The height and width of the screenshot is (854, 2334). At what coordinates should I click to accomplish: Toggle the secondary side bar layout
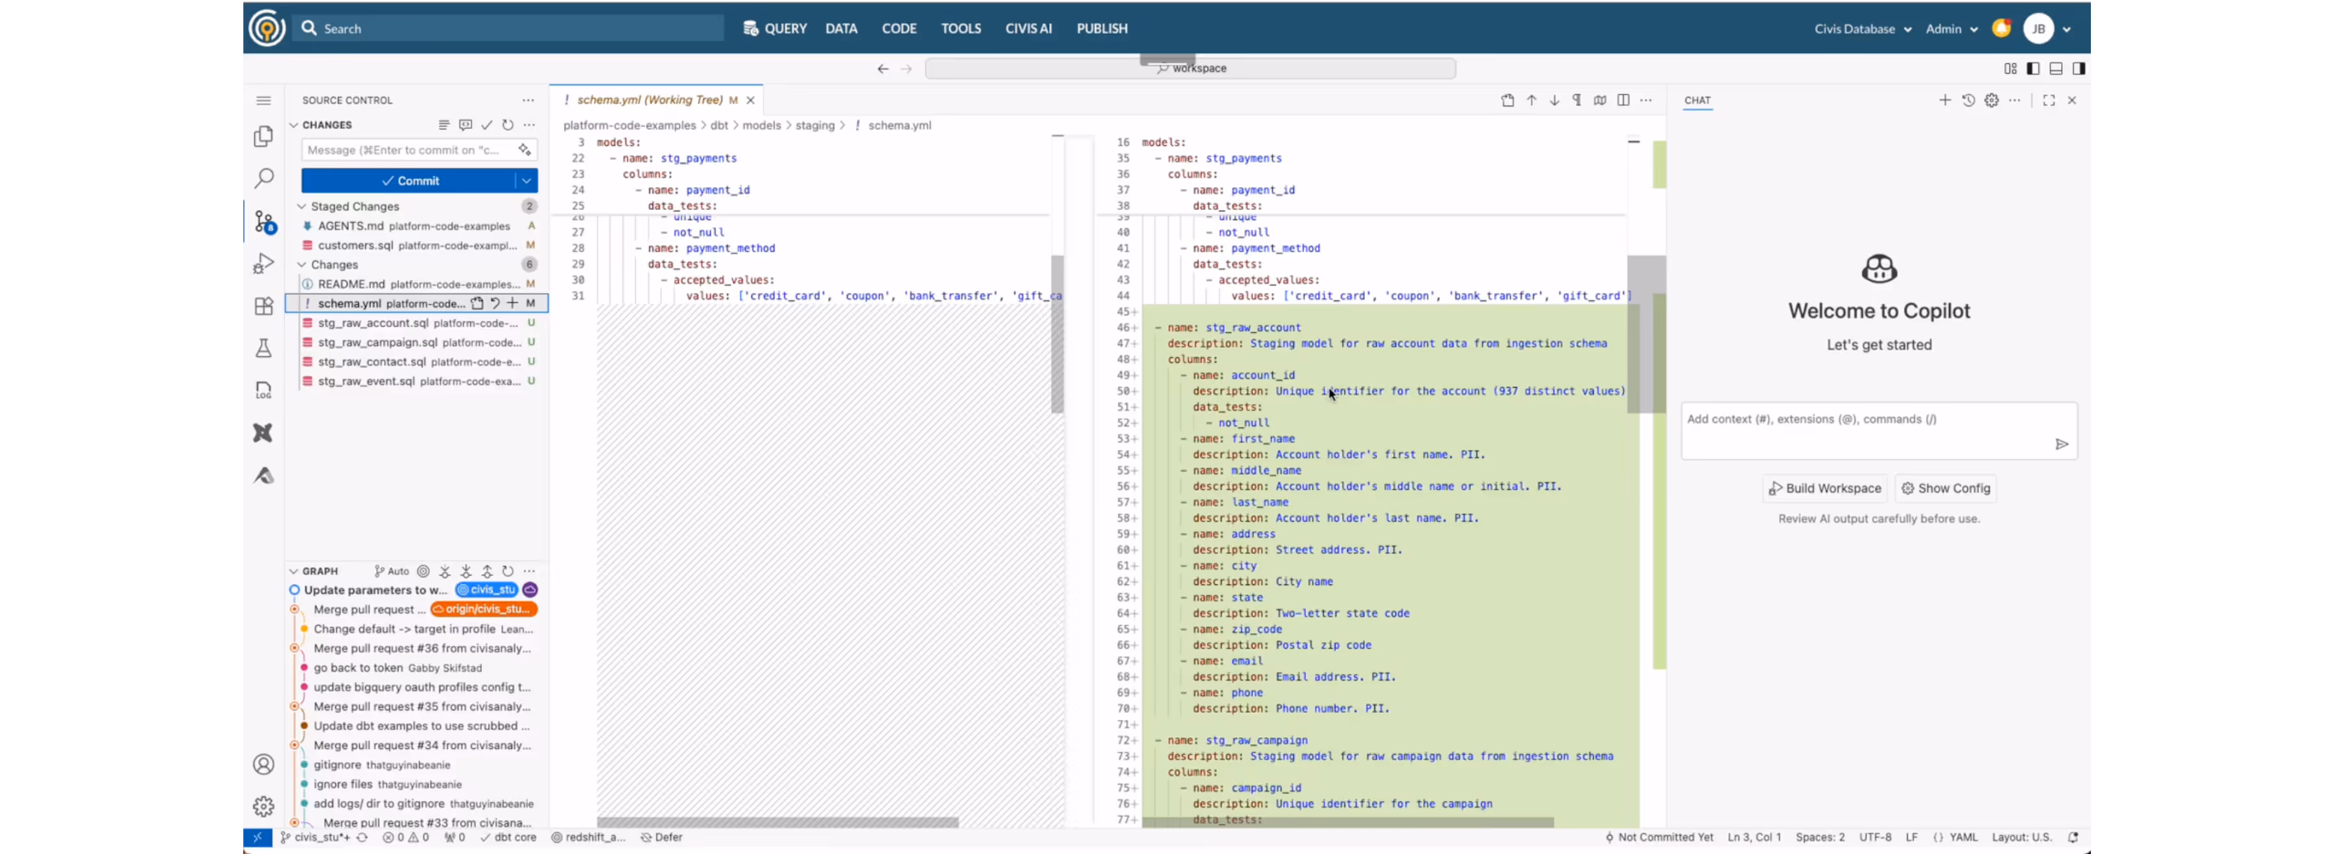click(2079, 69)
